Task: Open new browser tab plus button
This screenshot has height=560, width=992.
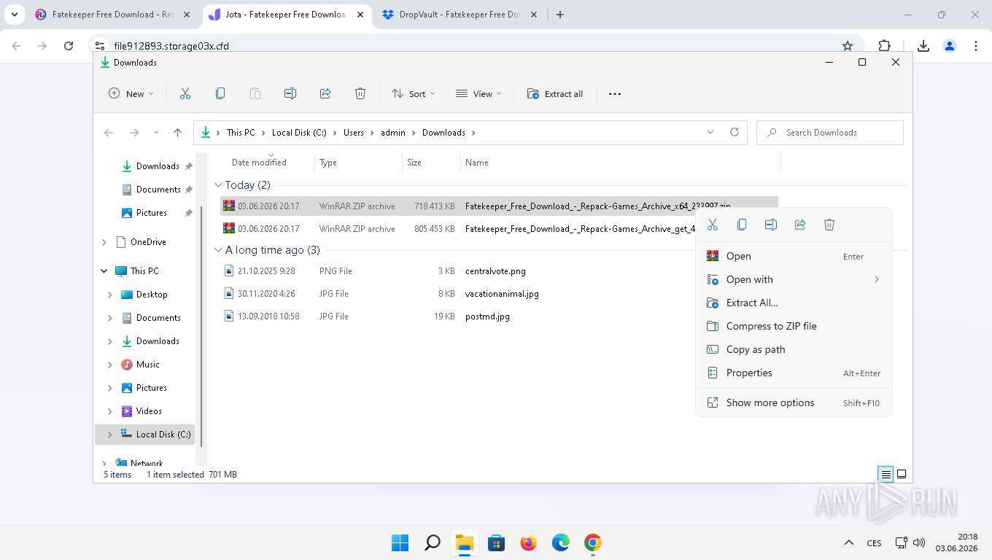Action: coord(560,15)
